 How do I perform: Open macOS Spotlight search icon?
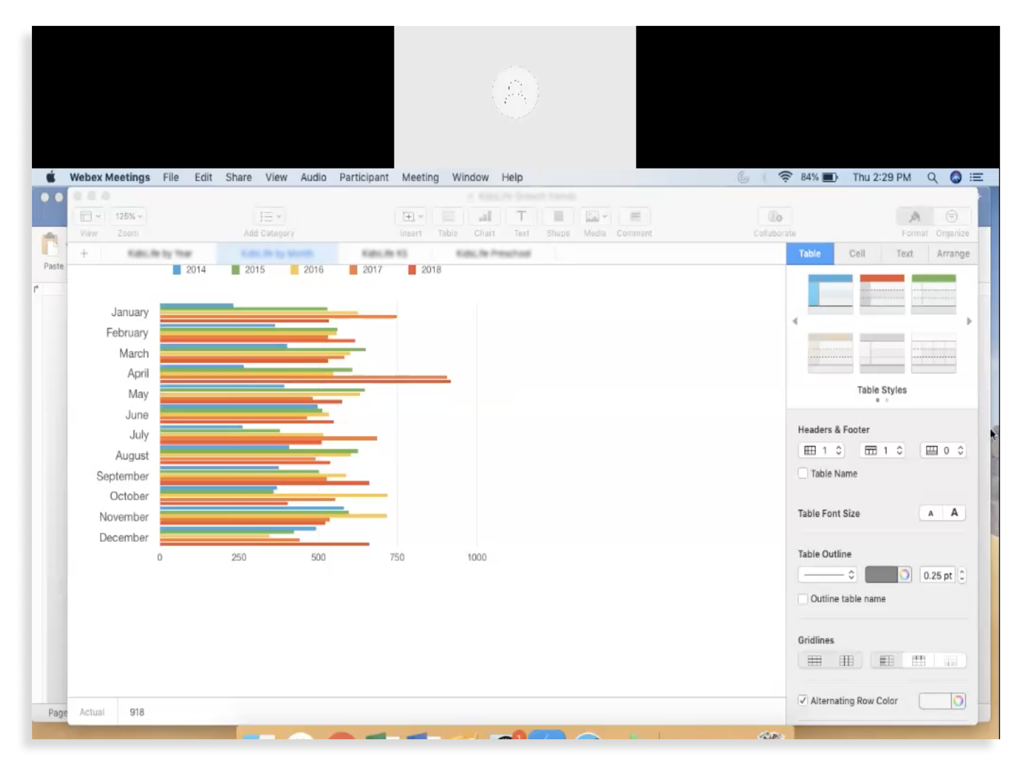tap(932, 178)
